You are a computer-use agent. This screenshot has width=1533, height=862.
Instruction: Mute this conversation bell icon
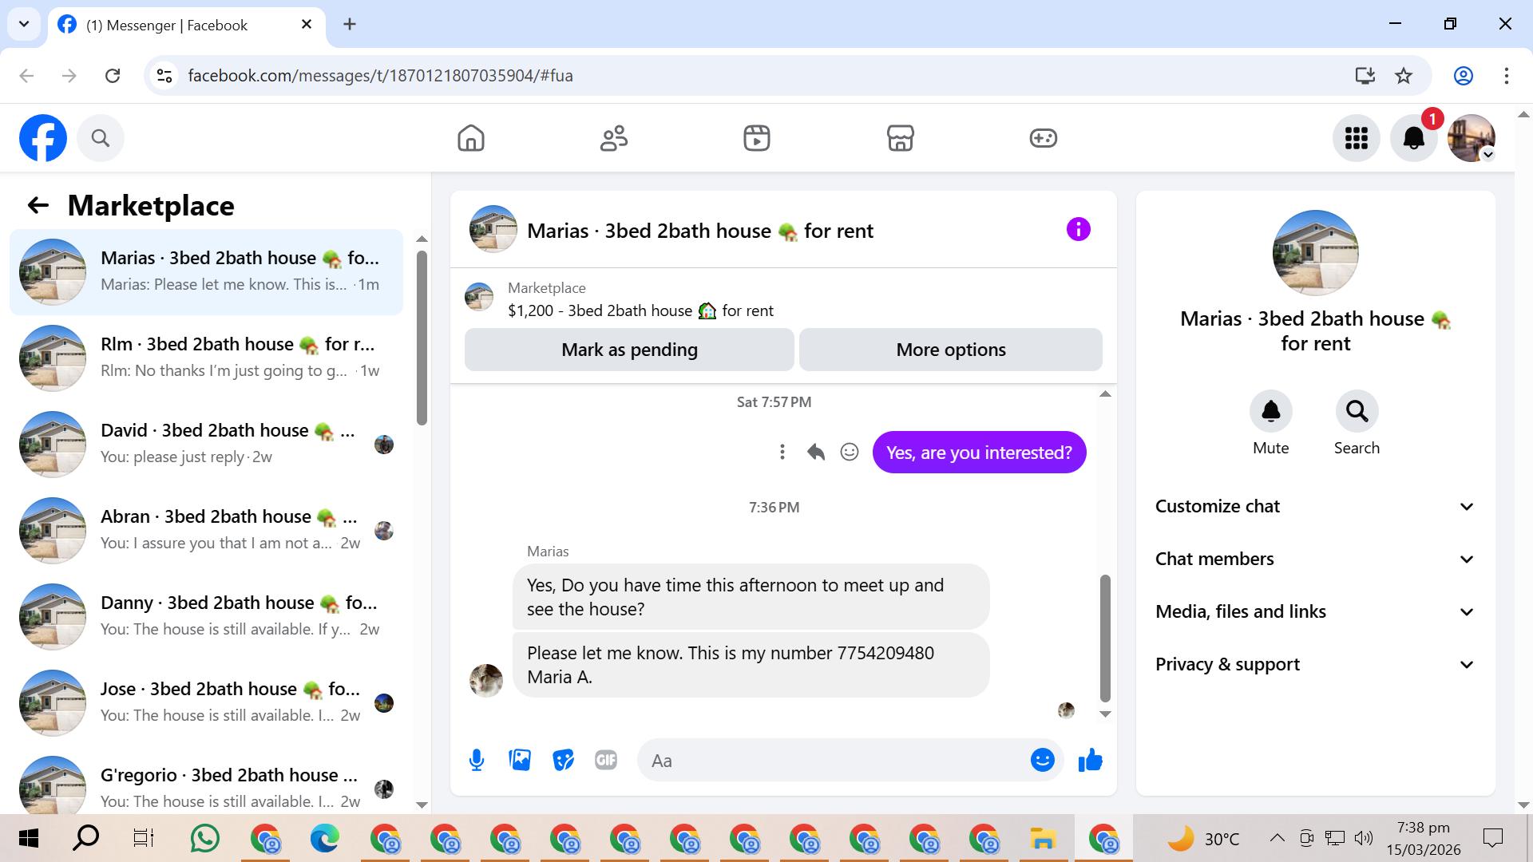[x=1271, y=412]
